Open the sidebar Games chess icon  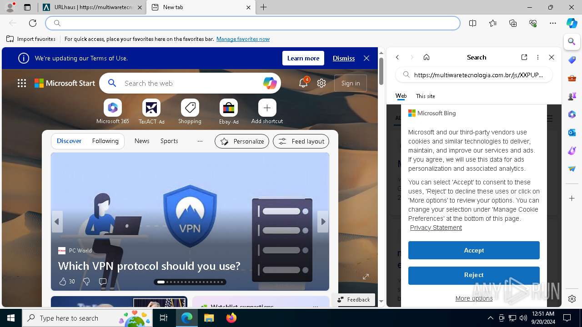coord(572,96)
